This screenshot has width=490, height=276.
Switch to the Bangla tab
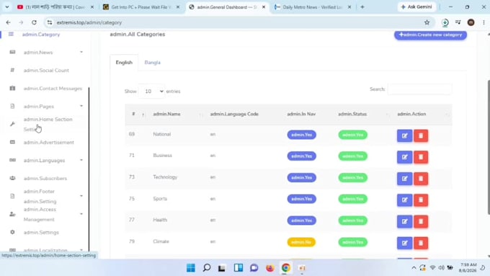(153, 63)
